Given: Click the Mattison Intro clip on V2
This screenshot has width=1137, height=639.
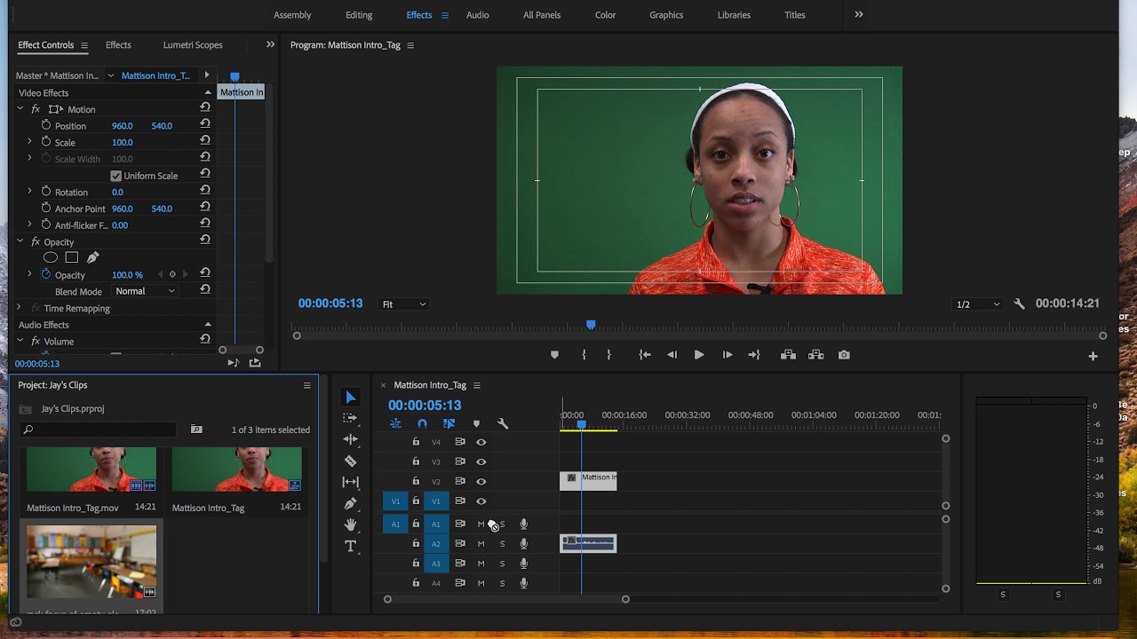Looking at the screenshot, I should (588, 480).
